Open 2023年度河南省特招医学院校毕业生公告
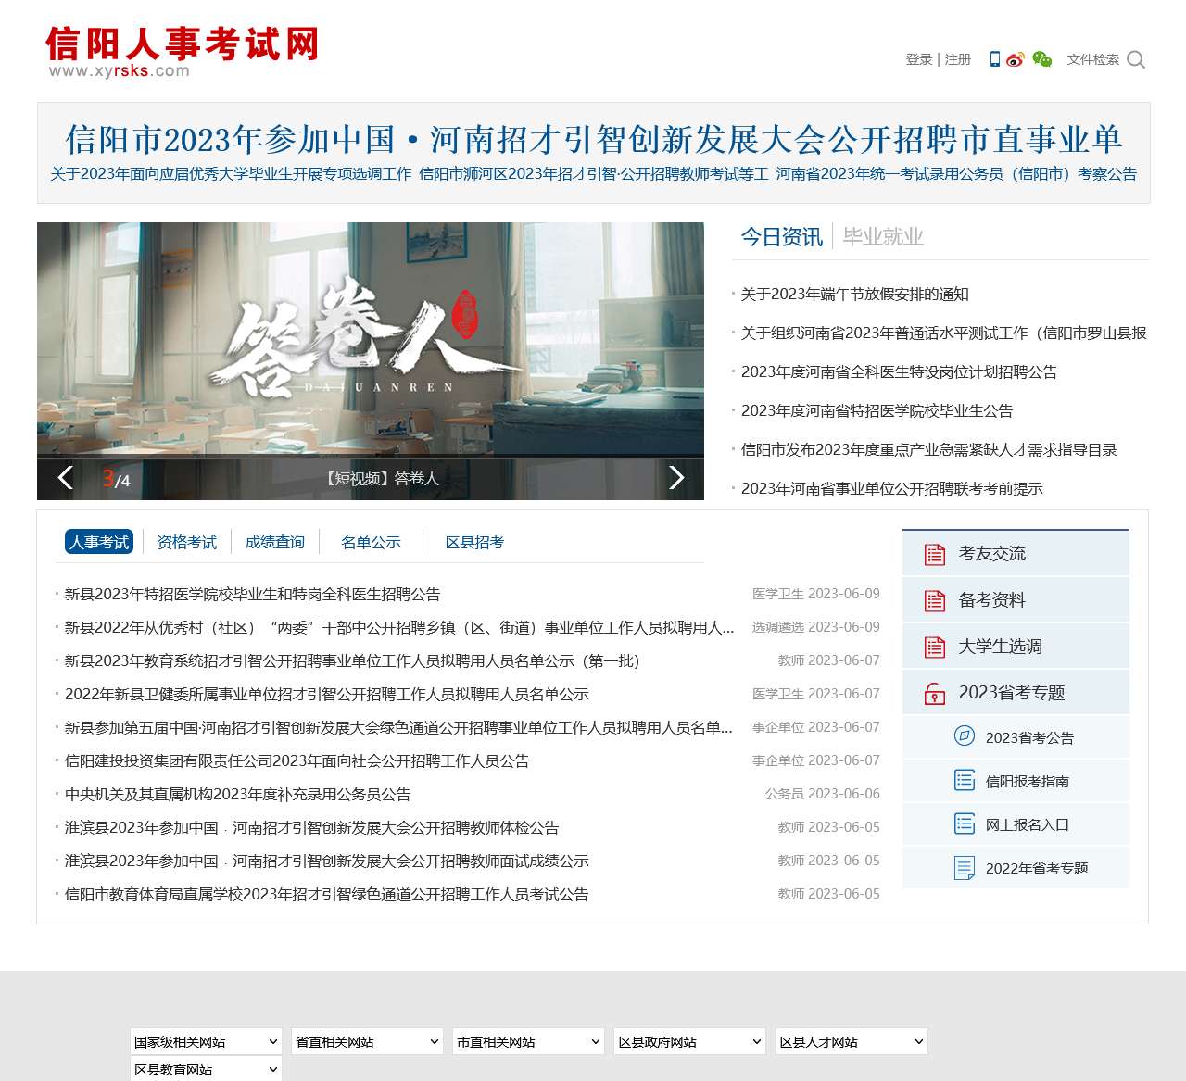Screen dimensions: 1186x1081 click(x=877, y=411)
